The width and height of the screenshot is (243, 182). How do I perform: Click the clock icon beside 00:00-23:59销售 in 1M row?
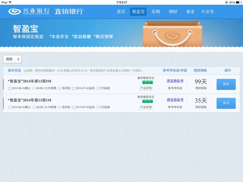click(x=34, y=107)
